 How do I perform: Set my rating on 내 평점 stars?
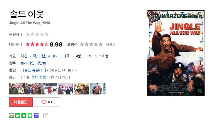(91, 44)
